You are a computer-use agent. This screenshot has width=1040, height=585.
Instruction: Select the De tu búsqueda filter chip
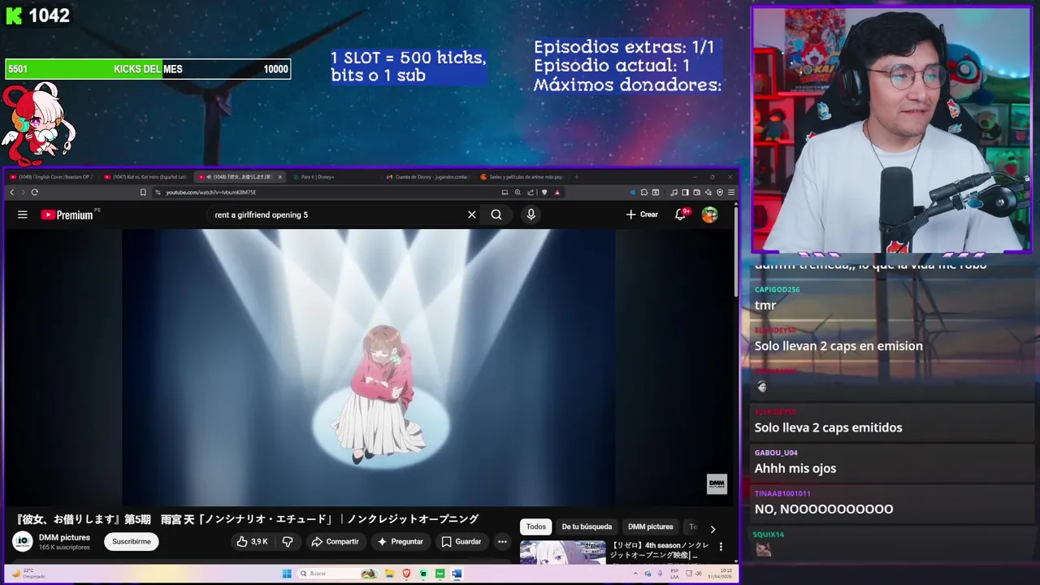click(x=587, y=526)
